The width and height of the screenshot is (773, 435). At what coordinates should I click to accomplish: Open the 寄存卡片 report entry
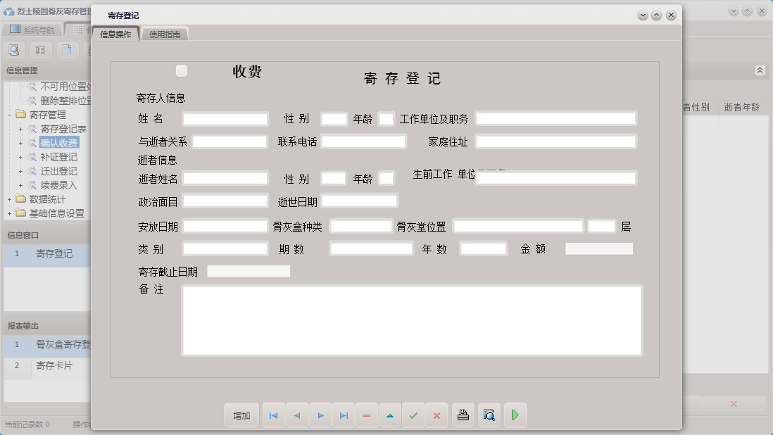pyautogui.click(x=54, y=365)
